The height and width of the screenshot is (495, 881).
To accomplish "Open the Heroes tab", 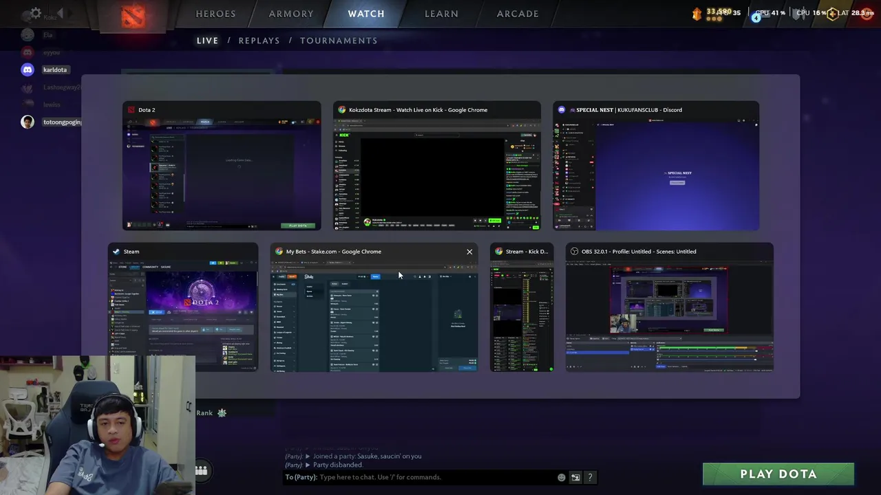I will tap(215, 14).
